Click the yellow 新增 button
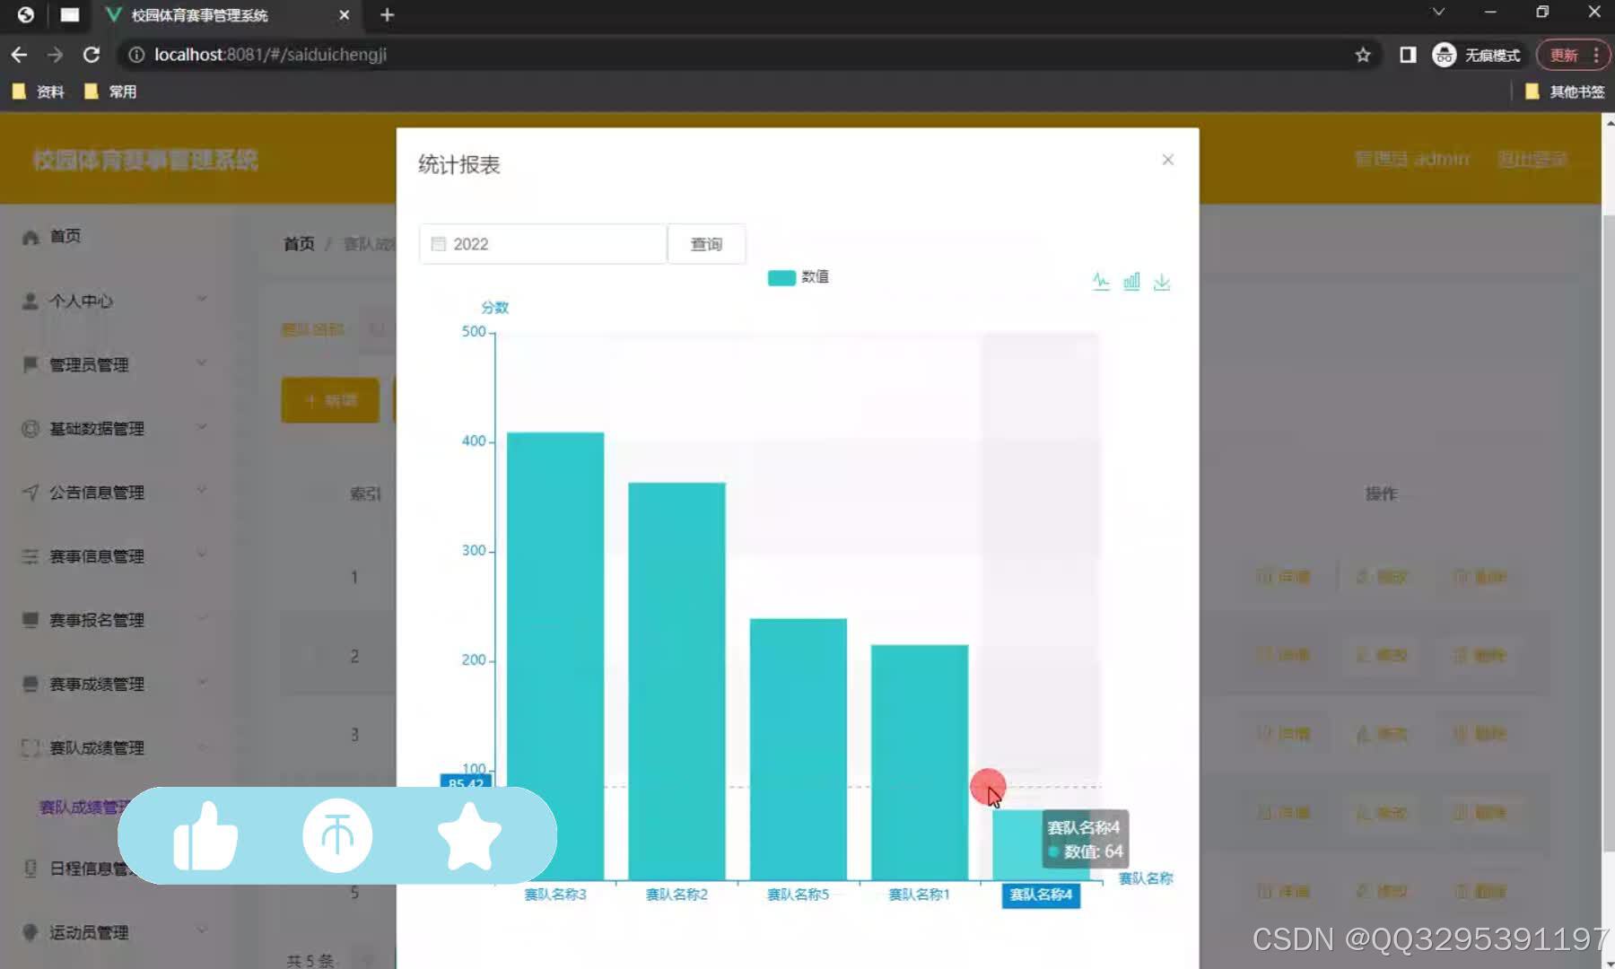This screenshot has width=1615, height=969. 330,400
